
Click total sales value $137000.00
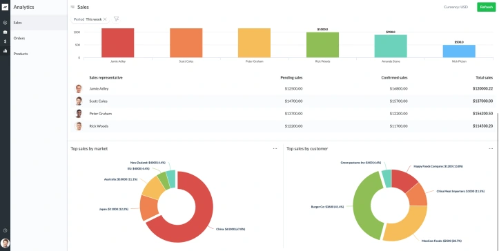pyautogui.click(x=482, y=101)
